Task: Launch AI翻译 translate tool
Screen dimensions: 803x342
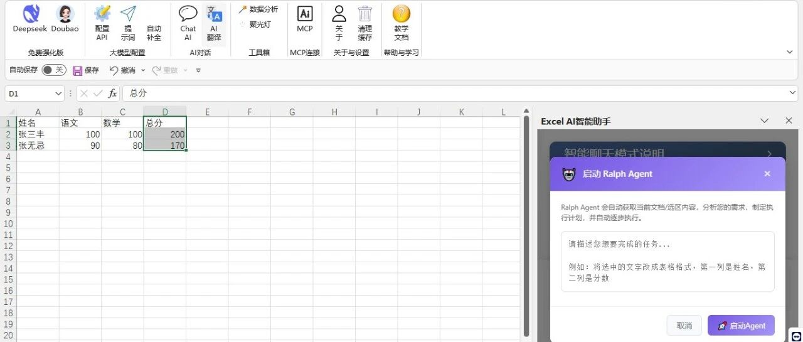Action: point(214,23)
